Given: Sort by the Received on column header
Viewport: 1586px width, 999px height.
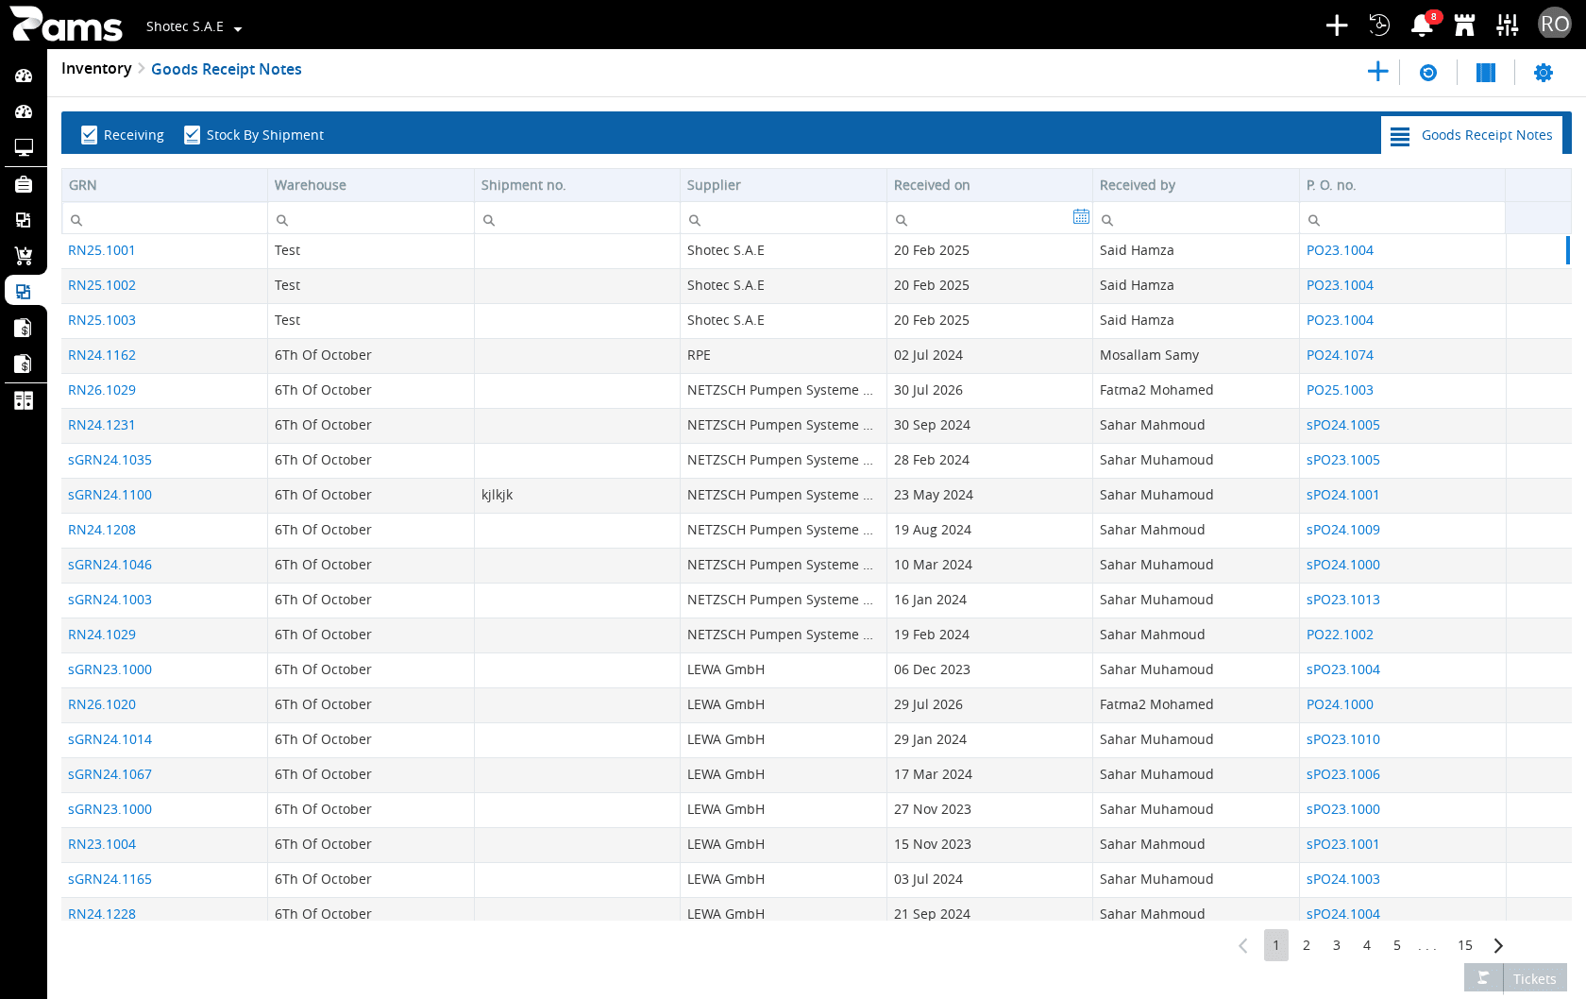Looking at the screenshot, I should (989, 185).
